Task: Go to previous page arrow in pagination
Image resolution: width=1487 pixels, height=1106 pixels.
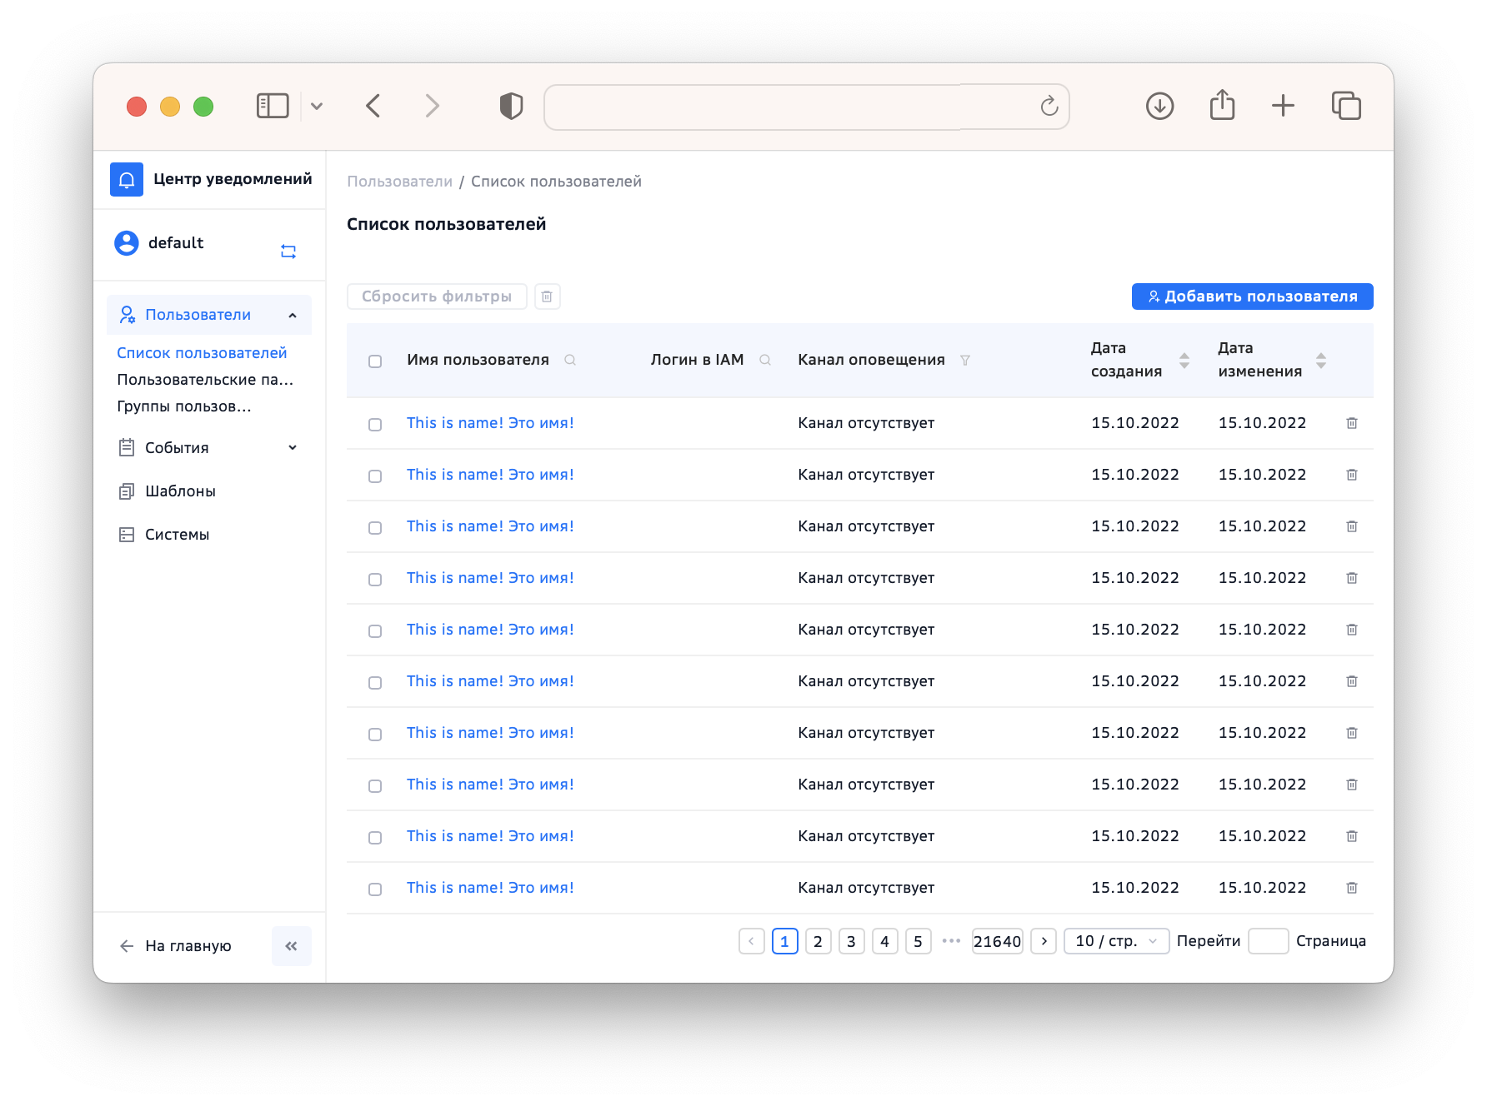Action: (x=752, y=941)
